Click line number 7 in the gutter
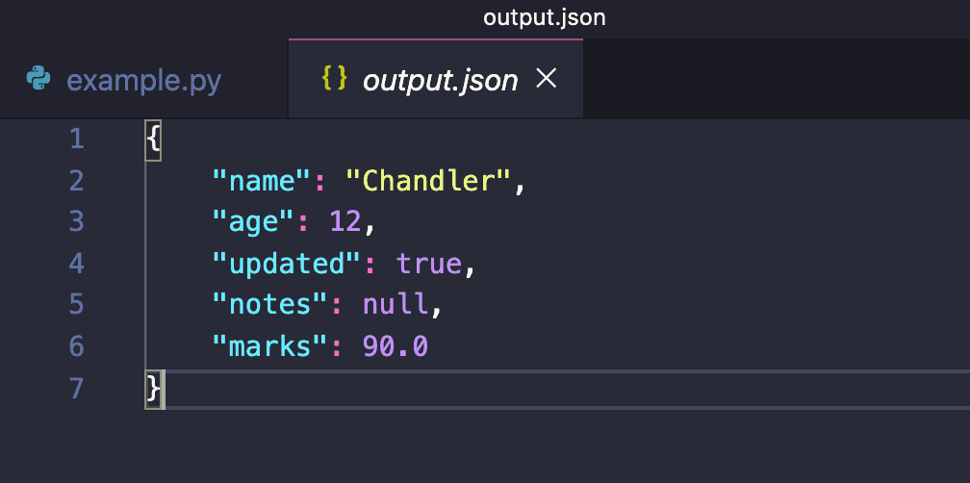Viewport: 970px width, 483px height. click(76, 389)
